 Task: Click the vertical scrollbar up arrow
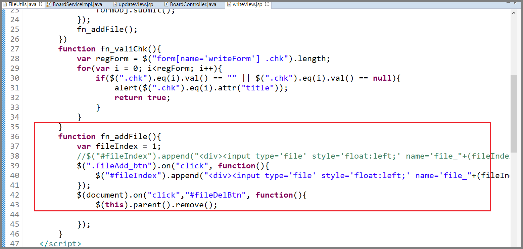pyautogui.click(x=514, y=13)
